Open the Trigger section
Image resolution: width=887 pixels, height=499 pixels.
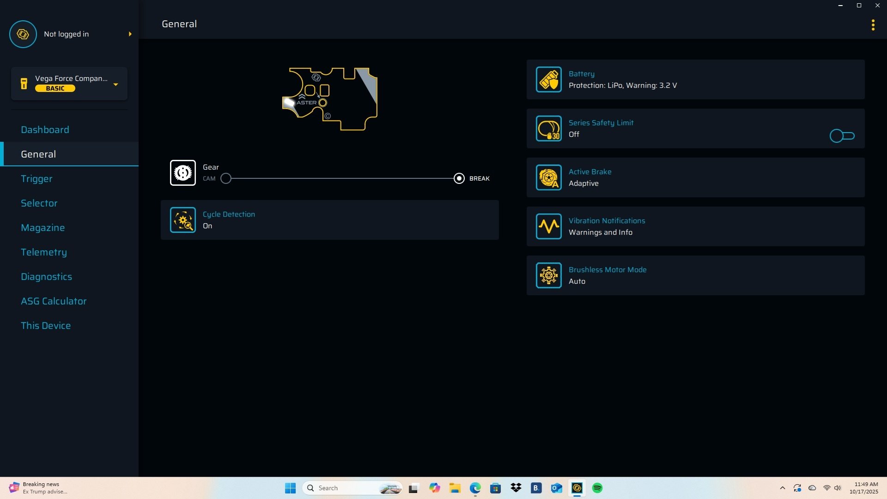(x=36, y=179)
